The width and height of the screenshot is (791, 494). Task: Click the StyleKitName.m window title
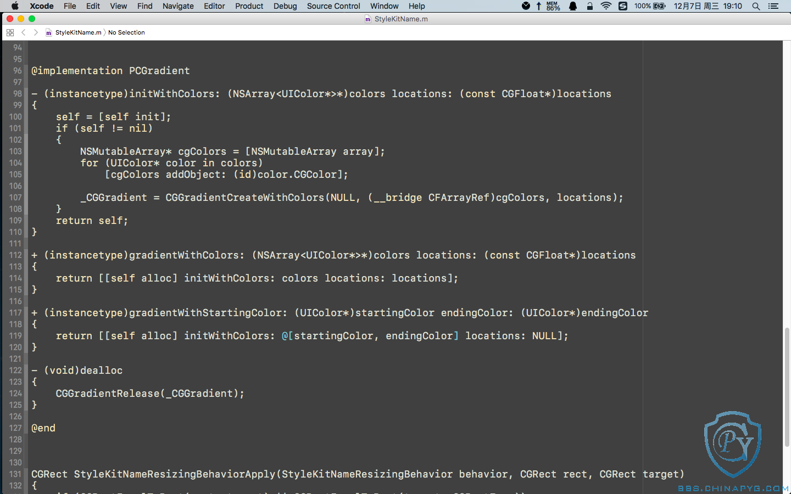point(396,19)
